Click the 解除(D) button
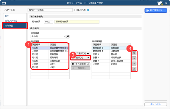 point(81,68)
